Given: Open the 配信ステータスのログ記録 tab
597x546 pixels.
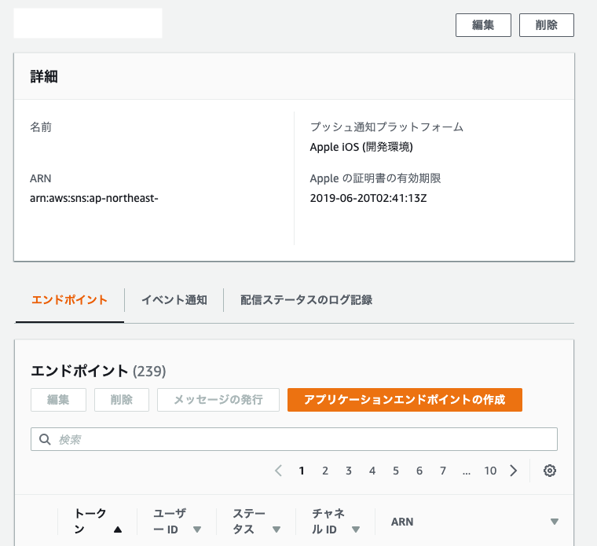Looking at the screenshot, I should [306, 300].
